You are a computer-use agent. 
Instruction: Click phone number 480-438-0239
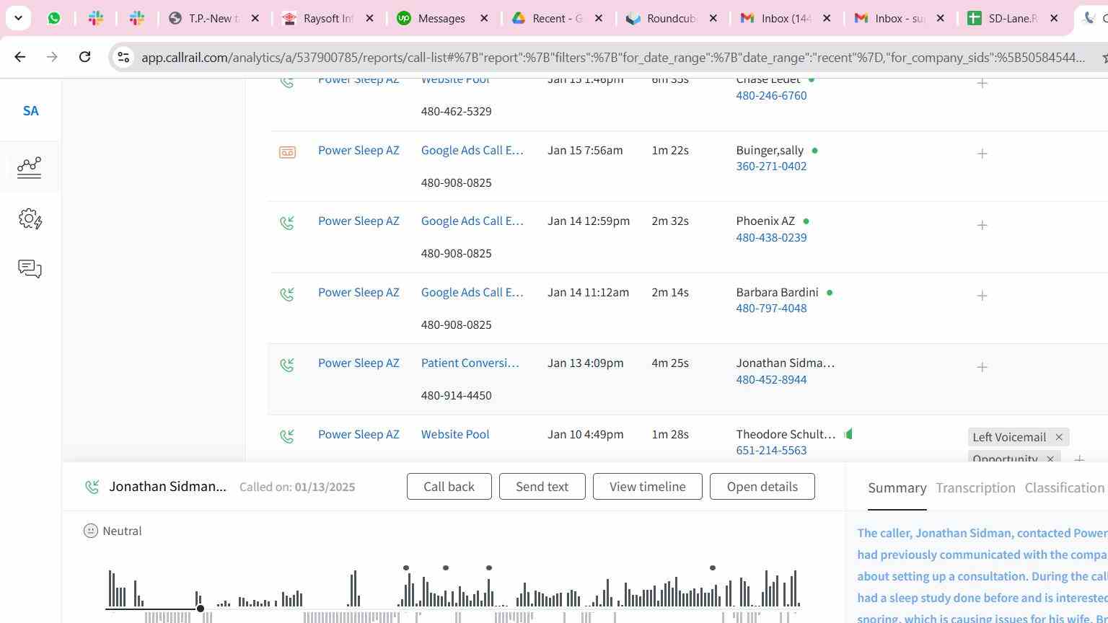coord(771,237)
